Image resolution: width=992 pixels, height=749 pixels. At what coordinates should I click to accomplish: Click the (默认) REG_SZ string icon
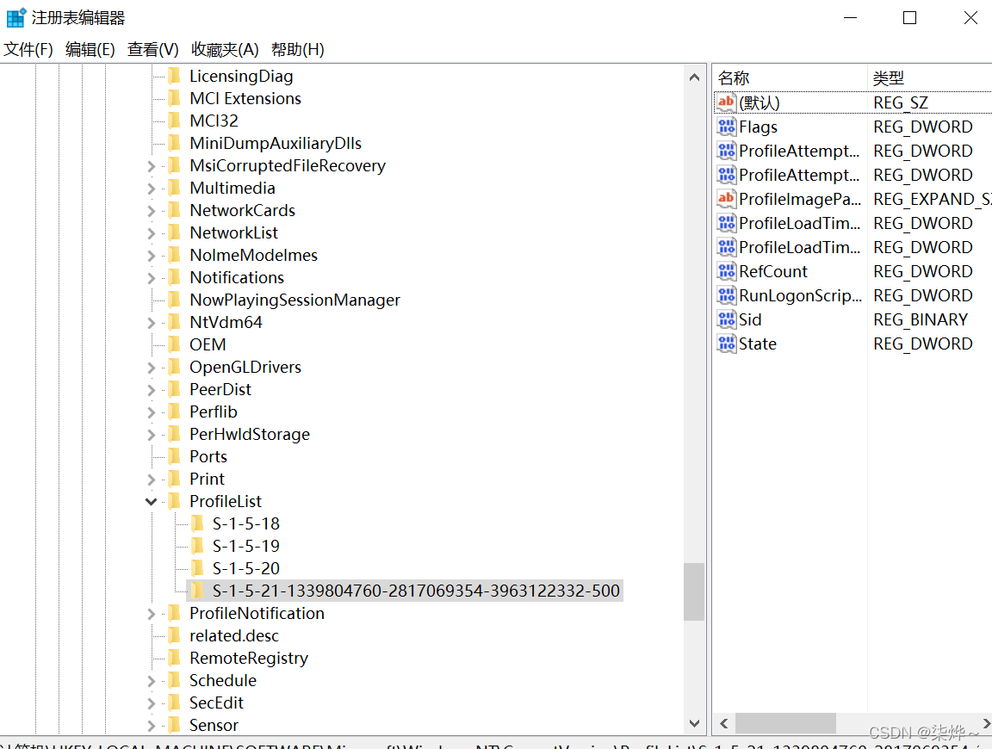726,102
